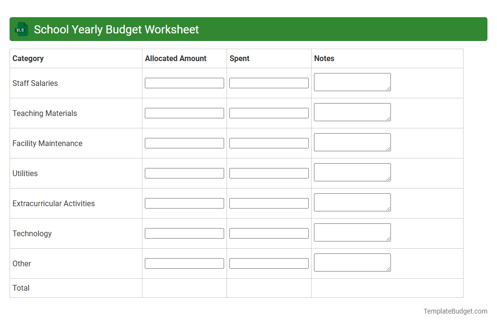Click the green XLS file icon

click(21, 29)
